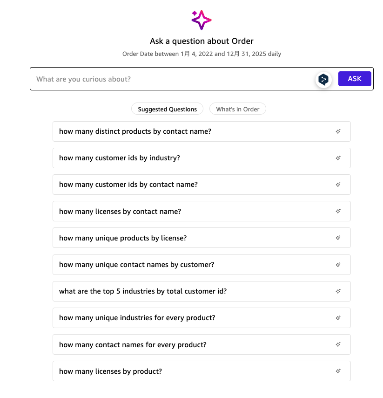This screenshot has height=398, width=383.
Task: Click the sparkle icon next to 'how many contact names for every product?'
Action: (338, 344)
